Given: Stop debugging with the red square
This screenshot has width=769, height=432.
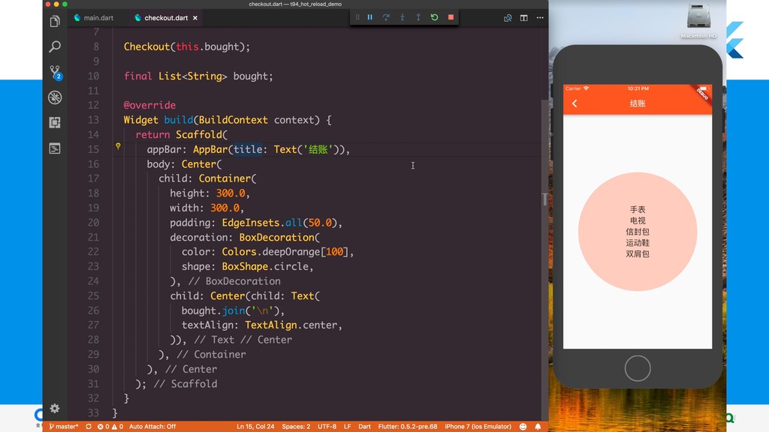Looking at the screenshot, I should pos(451,17).
